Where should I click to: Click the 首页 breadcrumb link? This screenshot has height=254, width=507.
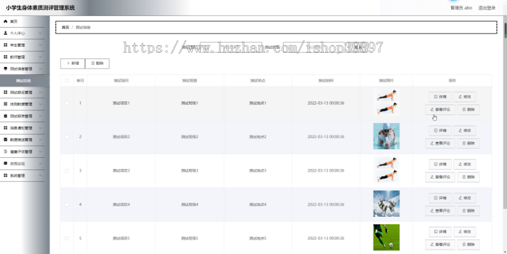pyautogui.click(x=66, y=28)
